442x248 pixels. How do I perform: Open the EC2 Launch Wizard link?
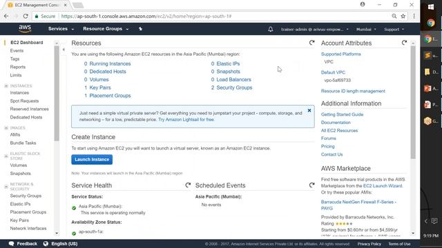point(383,185)
